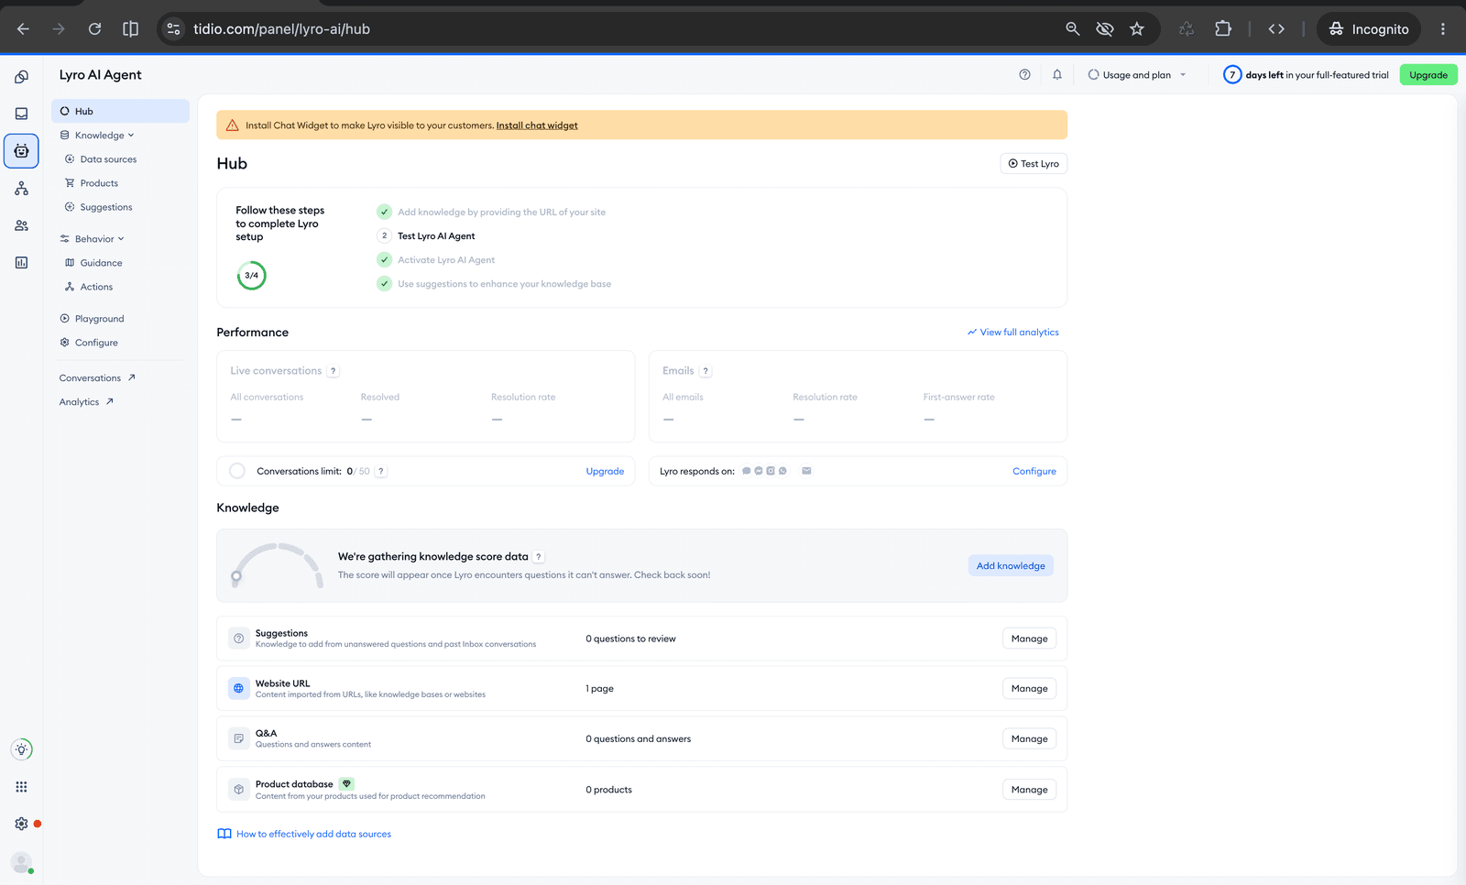Click the Emails help tooltip icon
This screenshot has width=1466, height=885.
[706, 371]
